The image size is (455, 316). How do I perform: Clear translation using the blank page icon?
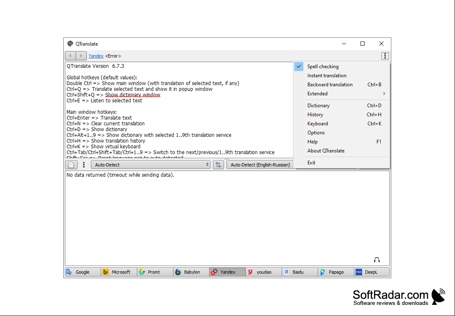[71, 165]
